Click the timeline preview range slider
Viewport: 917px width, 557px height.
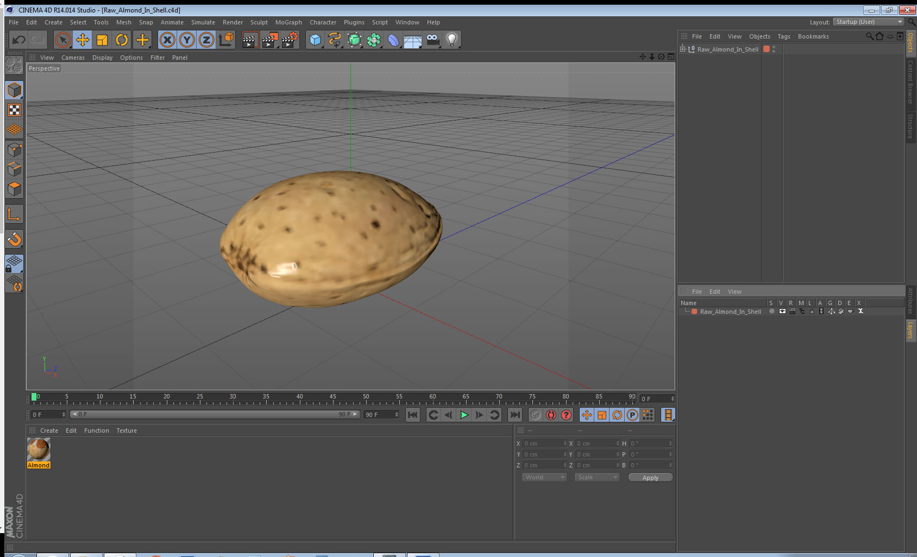[215, 414]
